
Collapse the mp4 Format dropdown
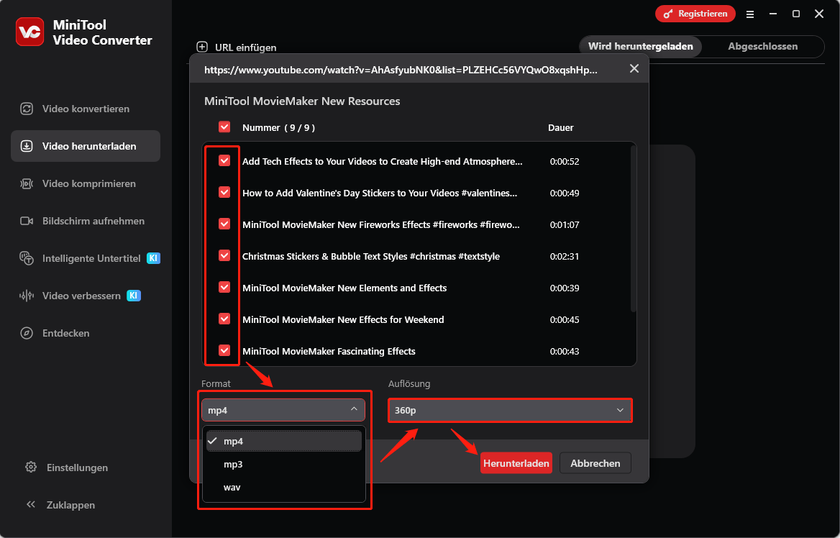(283, 410)
